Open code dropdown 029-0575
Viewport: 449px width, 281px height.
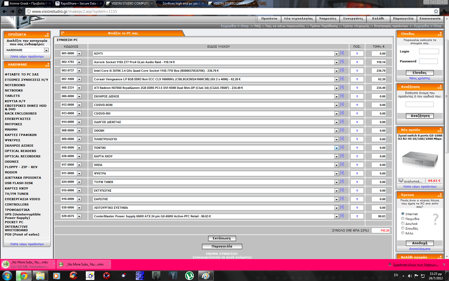pos(79,216)
